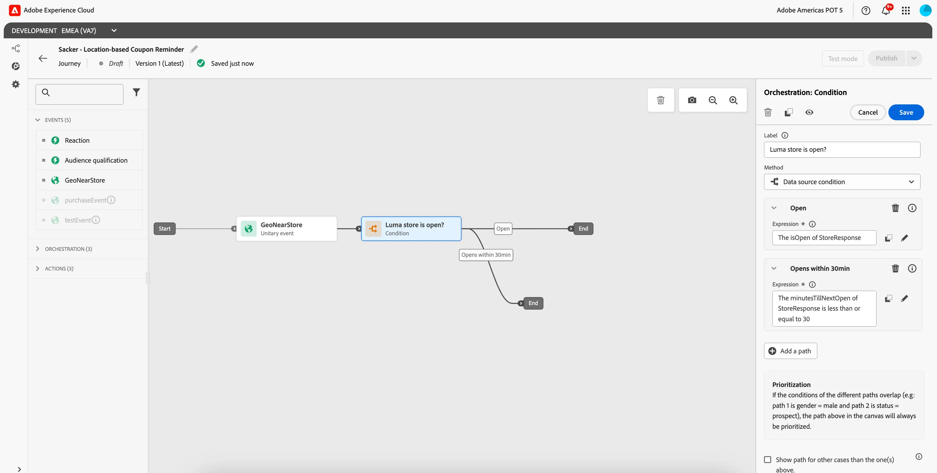Screen dimensions: 937x473
Task: Take canvas screenshot with camera icon
Action: coord(692,100)
